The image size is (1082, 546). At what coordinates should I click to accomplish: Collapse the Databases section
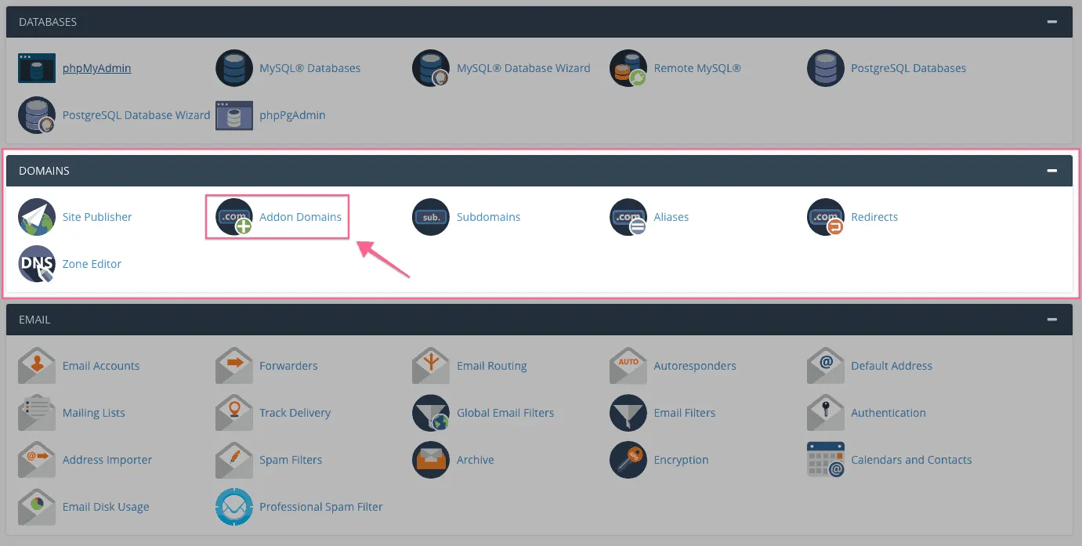tap(1052, 22)
